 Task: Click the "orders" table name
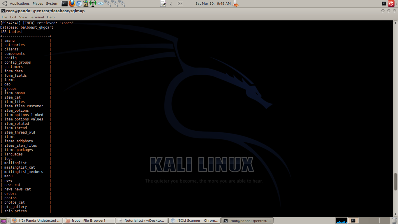(x=10, y=194)
